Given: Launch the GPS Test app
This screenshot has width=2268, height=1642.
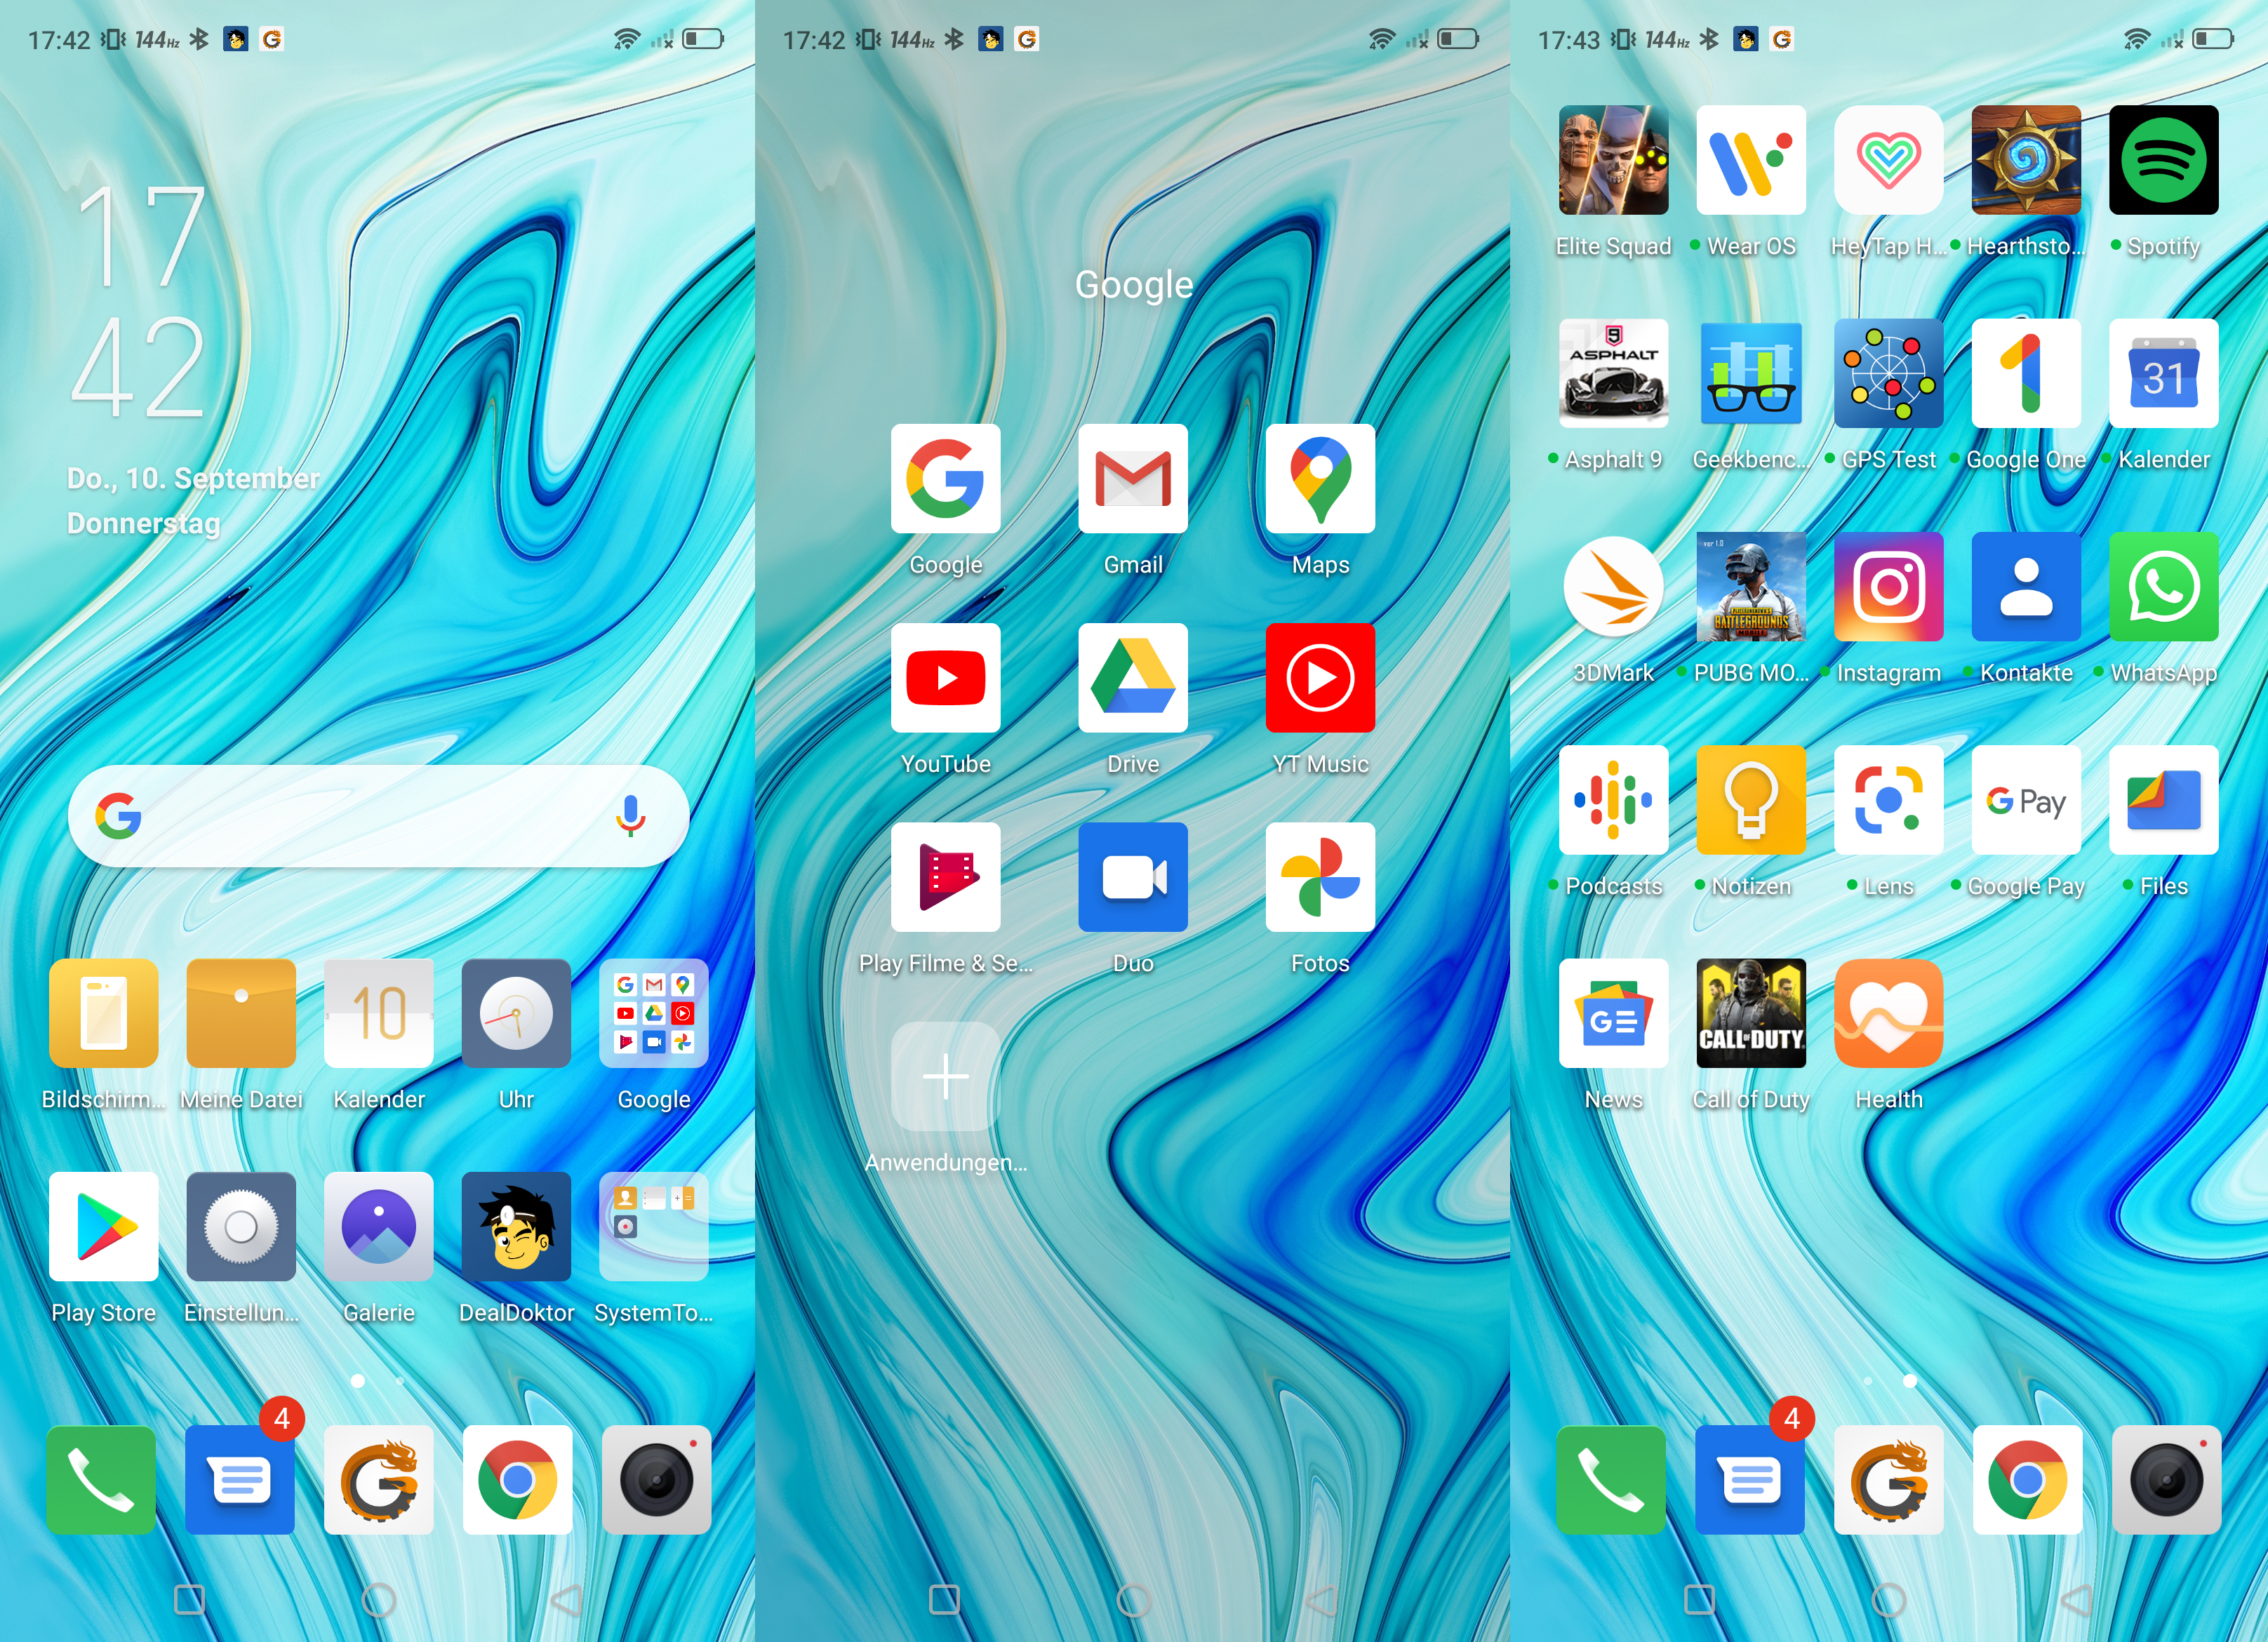Looking at the screenshot, I should (1888, 373).
